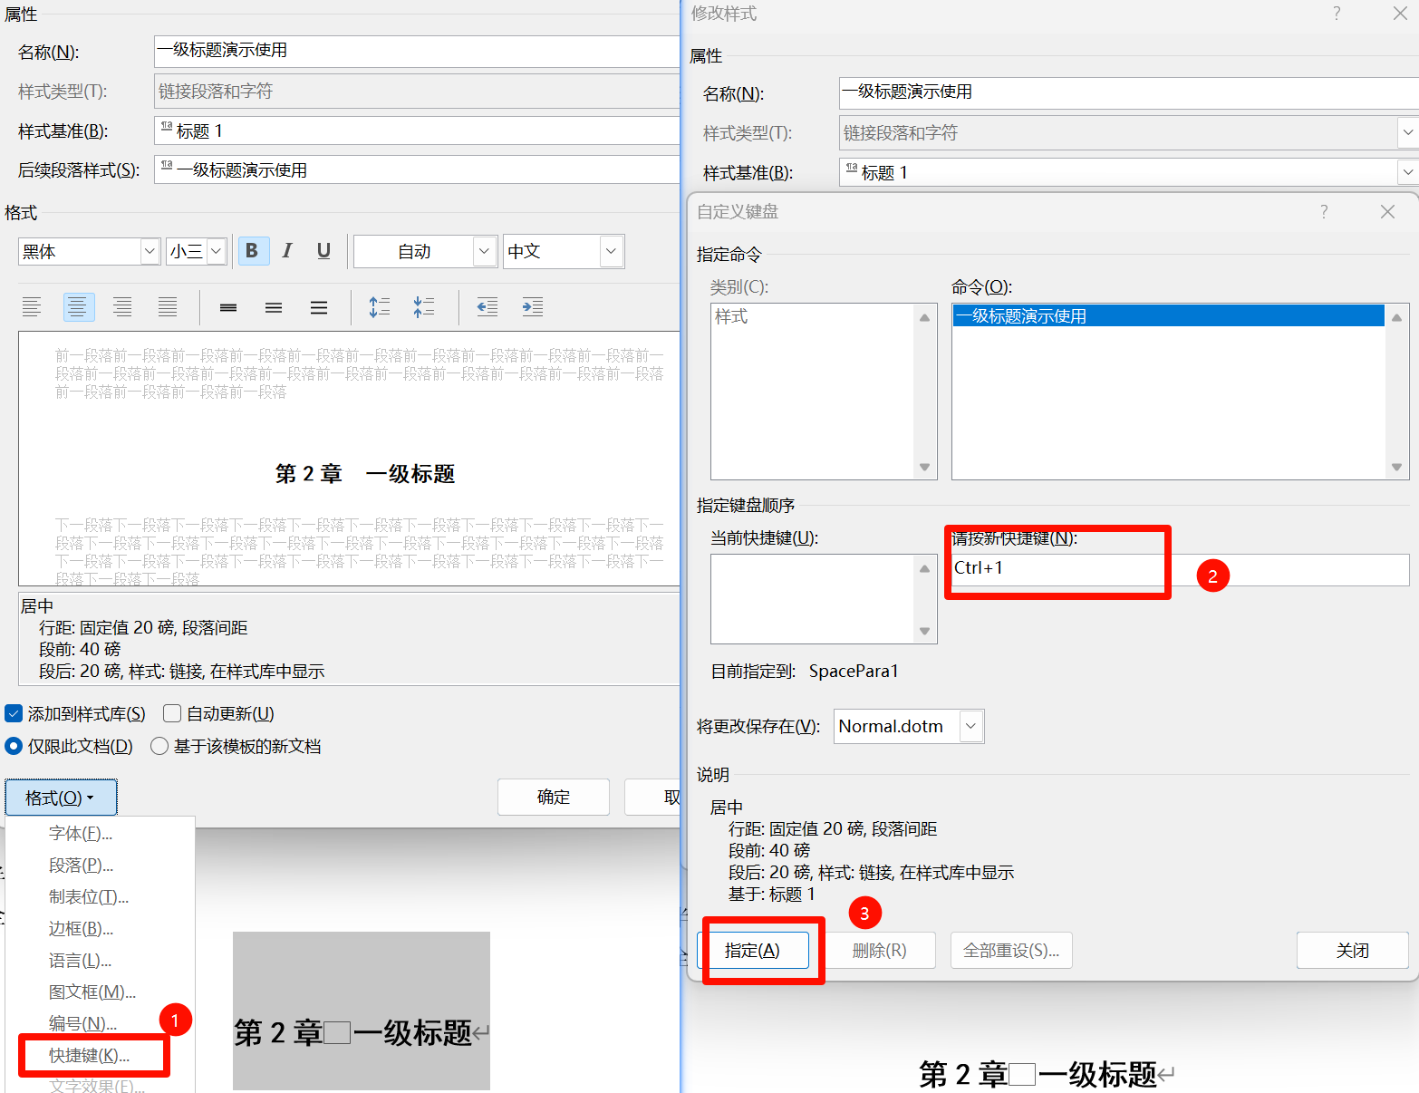This screenshot has height=1093, width=1419.
Task: Choose 段落(P) from format menu
Action: [81, 866]
